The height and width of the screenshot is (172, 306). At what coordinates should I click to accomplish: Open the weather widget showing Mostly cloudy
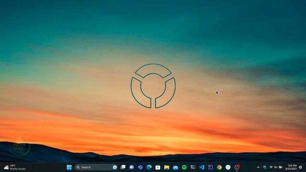[x=15, y=167]
